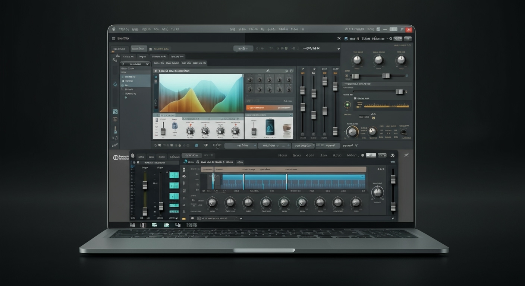Enable the orange bypass toggle under the plugin sidebar
The image size is (525, 286).
[185, 219]
